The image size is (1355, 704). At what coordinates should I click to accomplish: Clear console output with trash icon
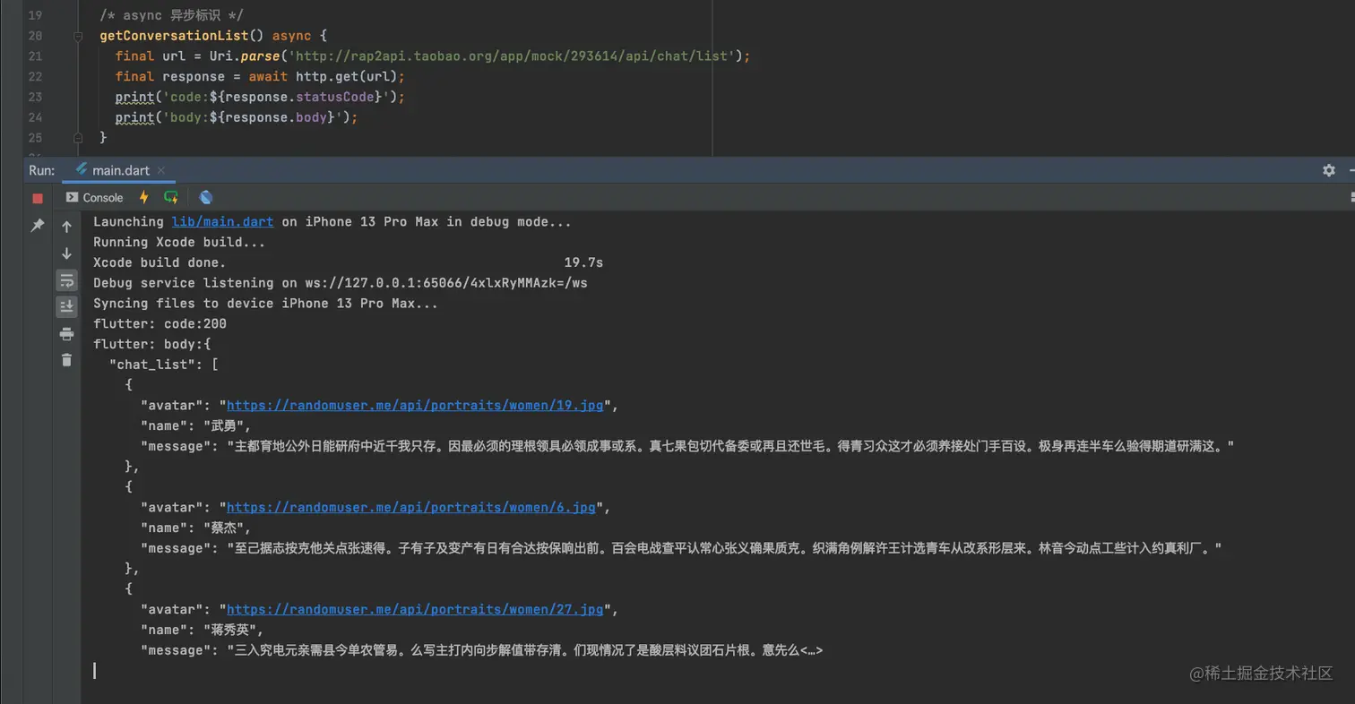click(x=66, y=360)
